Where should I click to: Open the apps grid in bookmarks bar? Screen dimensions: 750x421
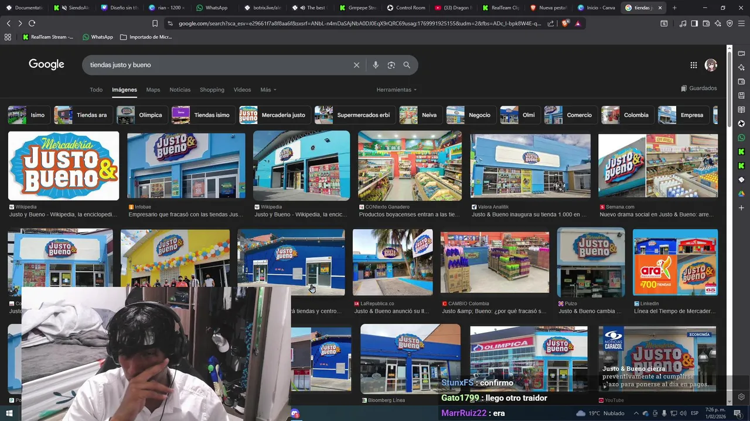(8, 37)
